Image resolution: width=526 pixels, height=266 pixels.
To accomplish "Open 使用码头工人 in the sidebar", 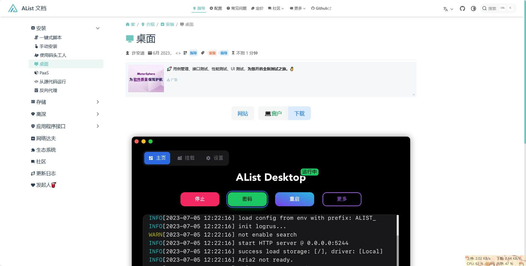I will pos(50,55).
